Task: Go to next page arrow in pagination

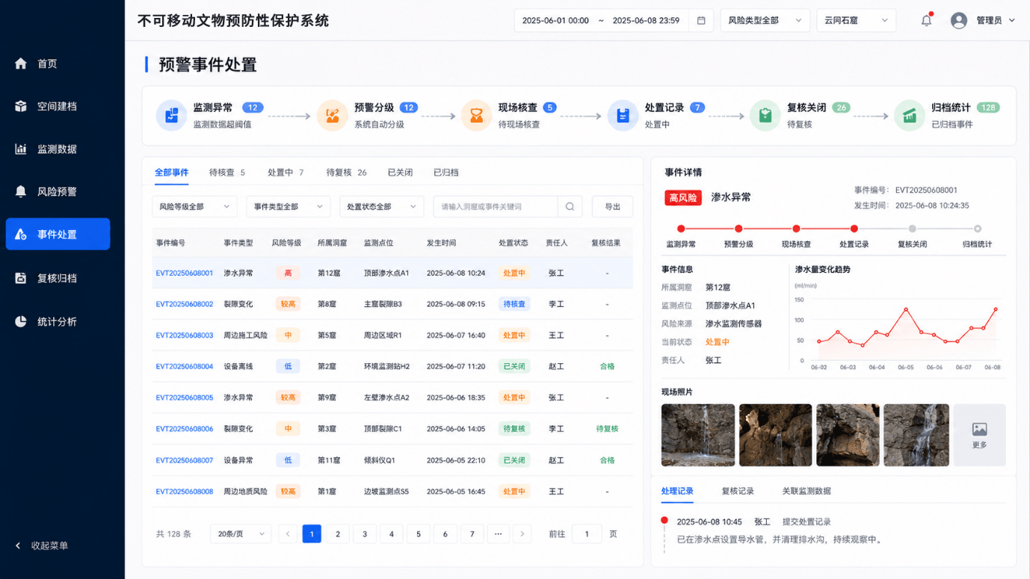Action: coord(522,533)
